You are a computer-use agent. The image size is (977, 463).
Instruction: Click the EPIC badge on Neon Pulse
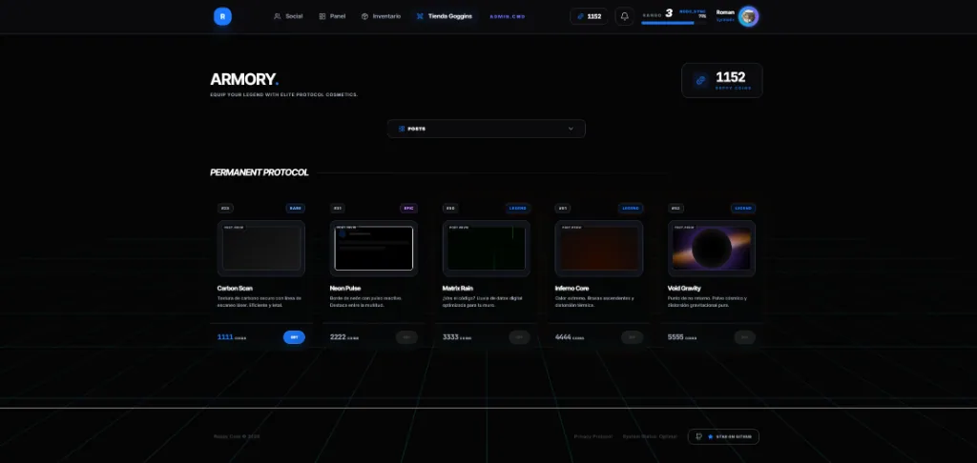coord(408,209)
